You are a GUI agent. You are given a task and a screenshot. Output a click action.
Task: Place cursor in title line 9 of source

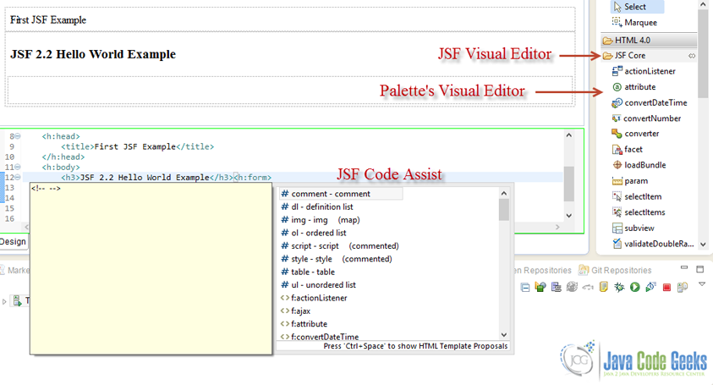[x=137, y=146]
